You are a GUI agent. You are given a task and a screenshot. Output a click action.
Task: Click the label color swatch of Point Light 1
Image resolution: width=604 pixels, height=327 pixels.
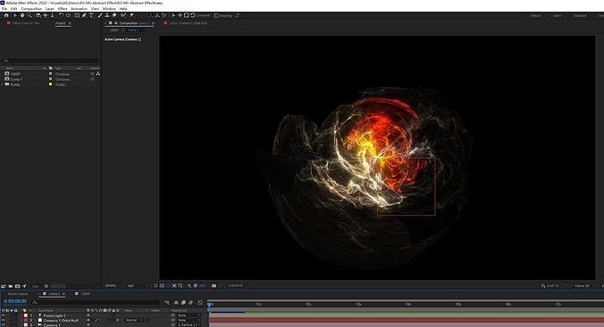26,315
